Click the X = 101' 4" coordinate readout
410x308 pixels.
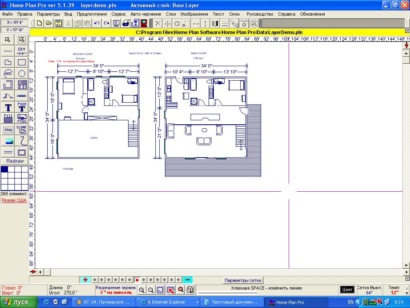pos(14,22)
